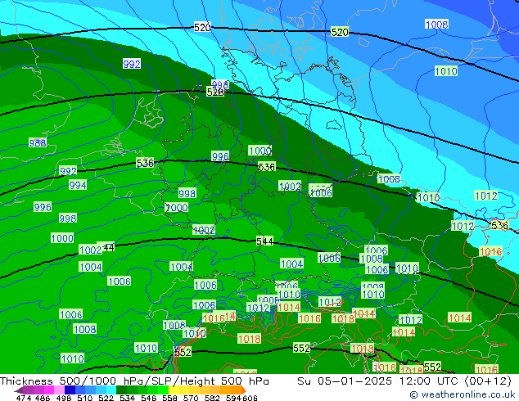Click the 474 legend value

pos(24,398)
